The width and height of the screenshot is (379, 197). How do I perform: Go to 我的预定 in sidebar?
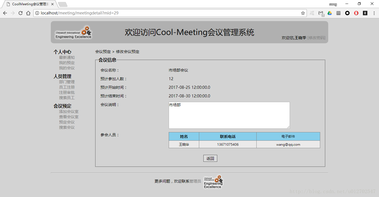pos(67,63)
